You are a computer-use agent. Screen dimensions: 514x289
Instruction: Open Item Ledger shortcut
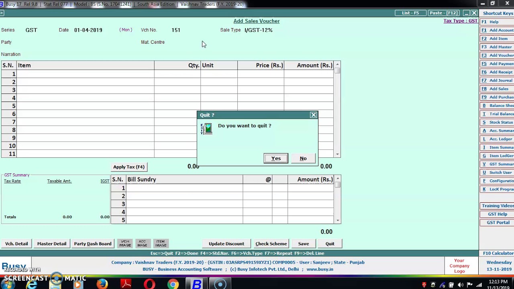click(497, 156)
